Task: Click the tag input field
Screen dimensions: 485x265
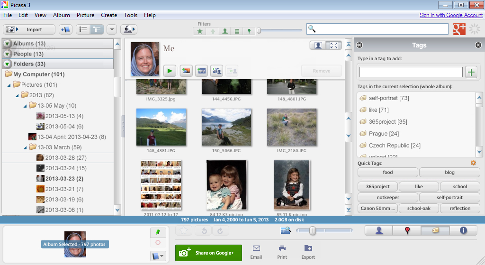Action: 411,72
